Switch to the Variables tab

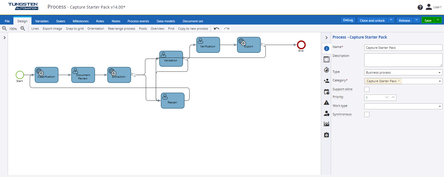pos(42,21)
